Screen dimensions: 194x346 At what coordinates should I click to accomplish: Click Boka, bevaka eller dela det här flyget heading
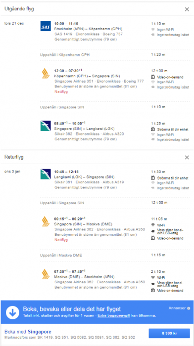pos(72,309)
